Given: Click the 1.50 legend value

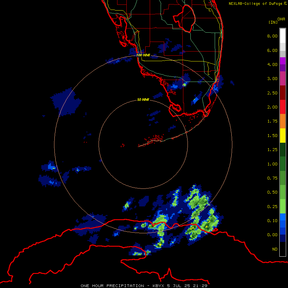Looking at the screenshot, I should [x=272, y=136].
